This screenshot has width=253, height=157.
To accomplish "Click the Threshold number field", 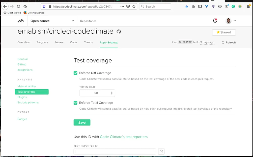I will [x=97, y=93].
